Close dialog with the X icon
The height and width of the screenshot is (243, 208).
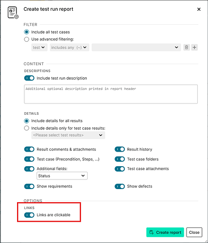tap(199, 9)
